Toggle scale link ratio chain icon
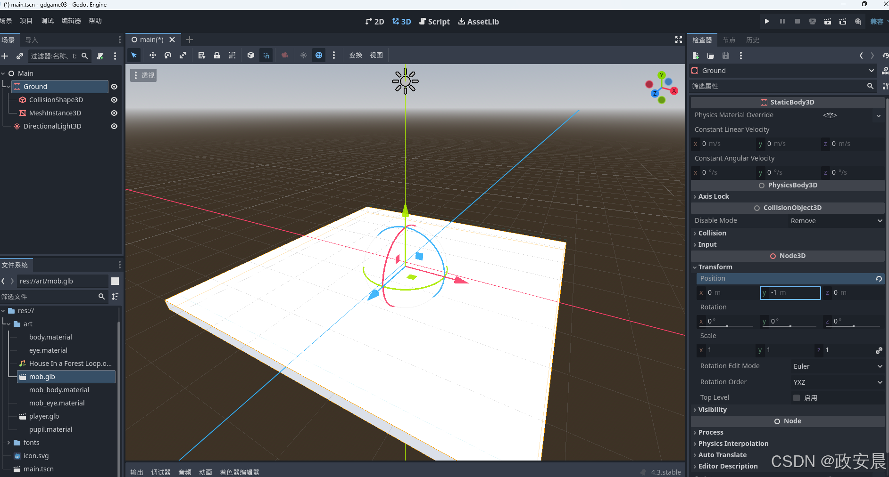889x477 pixels. 879,350
